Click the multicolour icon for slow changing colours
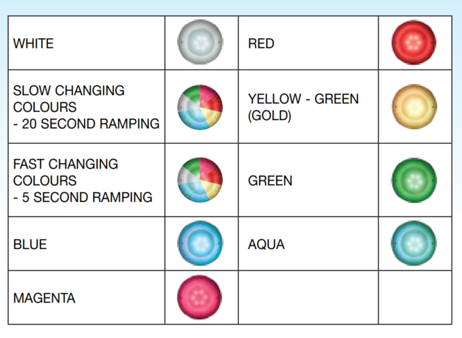The height and width of the screenshot is (338, 462). pyautogui.click(x=200, y=107)
